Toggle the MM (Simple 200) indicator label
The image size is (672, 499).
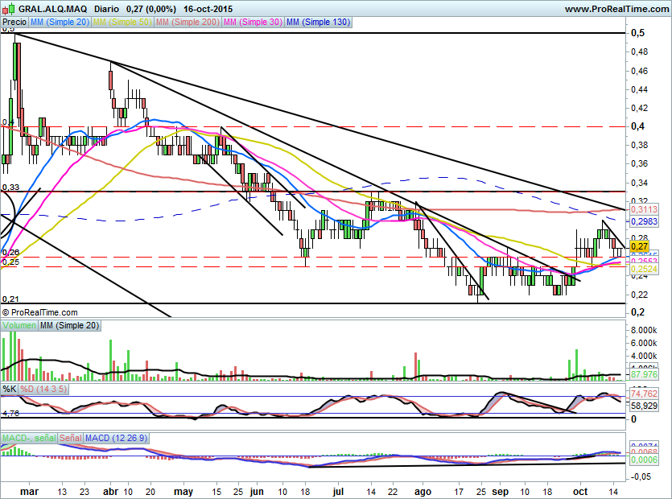[x=187, y=23]
